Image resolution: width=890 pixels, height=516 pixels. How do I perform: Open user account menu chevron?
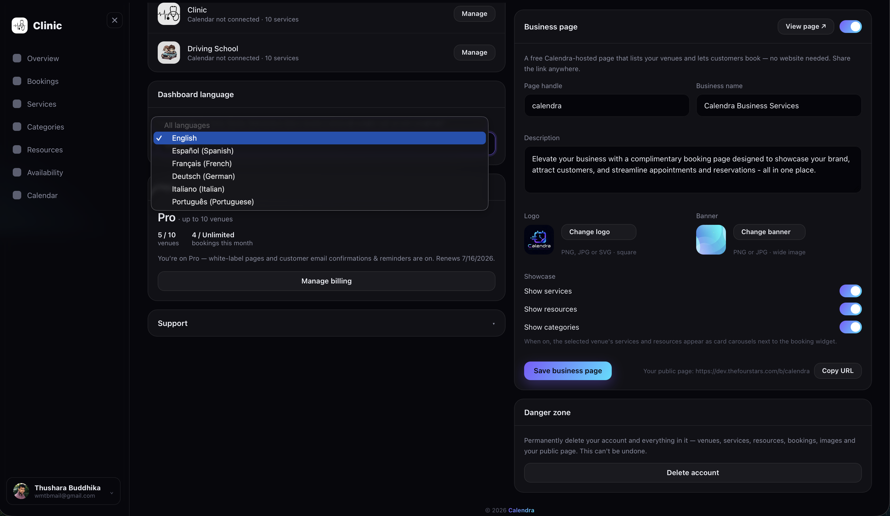(112, 493)
